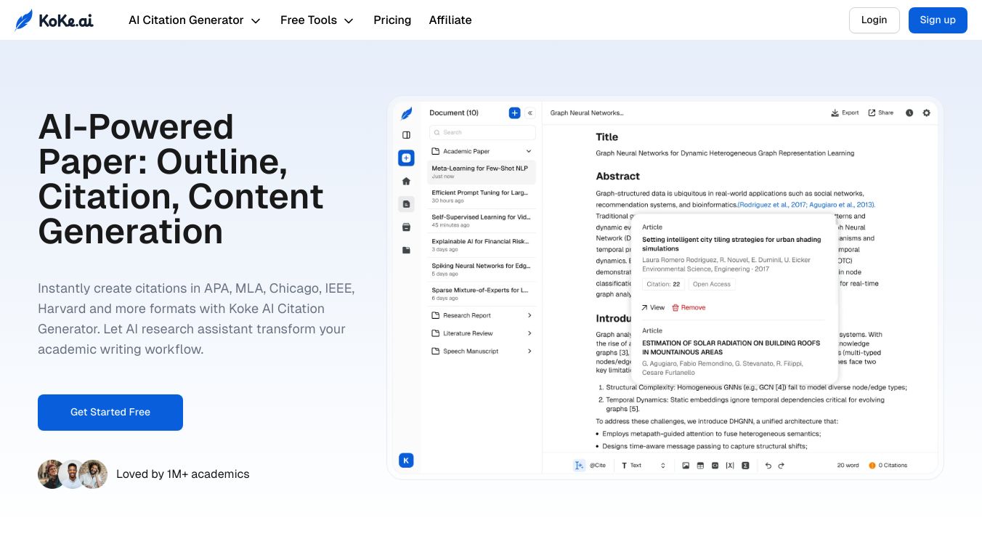Click the blue new-item plus icon in sidebar
The width and height of the screenshot is (982, 552).
click(x=406, y=158)
